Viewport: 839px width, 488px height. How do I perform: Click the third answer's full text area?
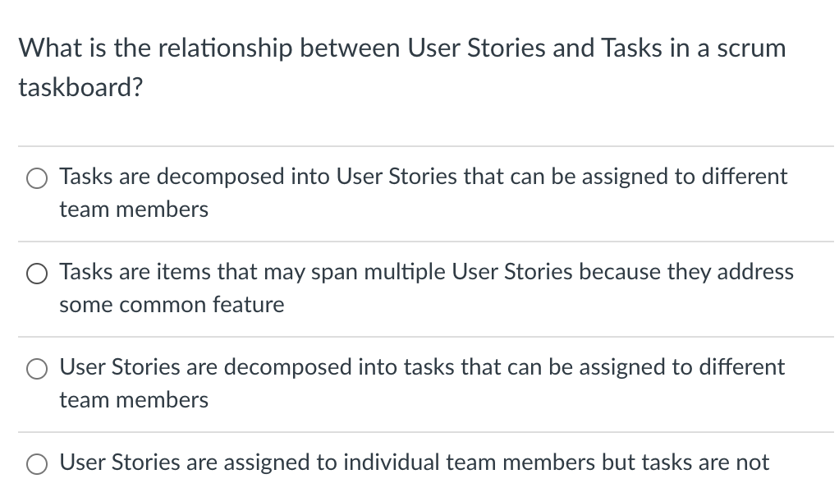click(422, 384)
